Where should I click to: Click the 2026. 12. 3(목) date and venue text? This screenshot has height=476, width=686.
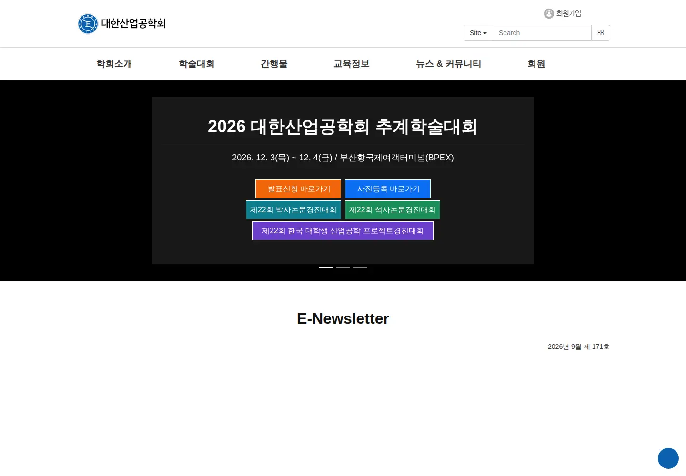[343, 158]
